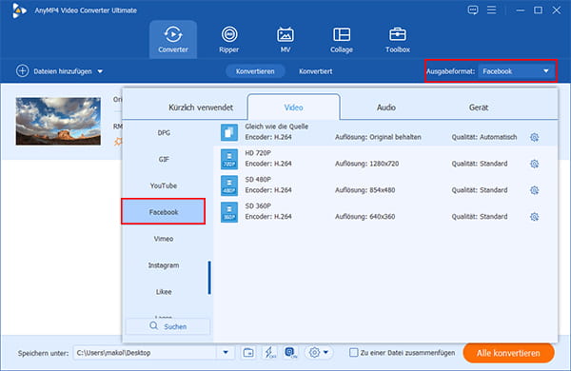Select the Konvertieren tab
This screenshot has width=571, height=371.
pyautogui.click(x=255, y=71)
